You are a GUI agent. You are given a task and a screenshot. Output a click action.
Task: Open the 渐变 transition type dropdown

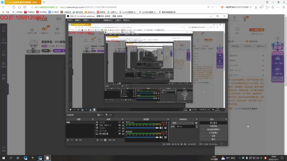point(183,123)
